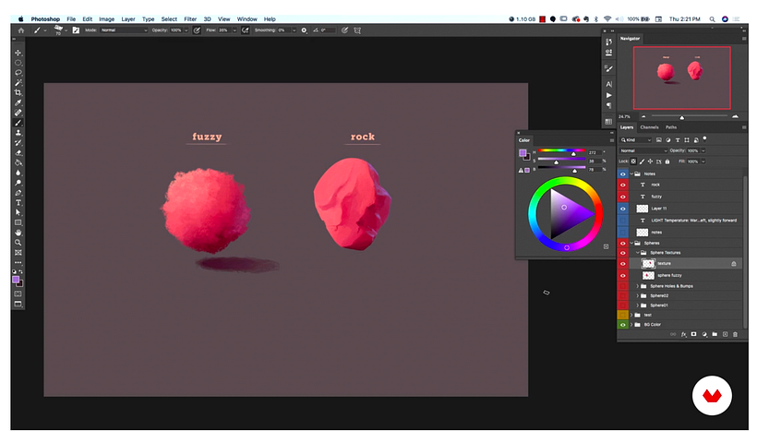The image size is (757, 431).
Task: Hide the Spheres group
Action: pos(623,244)
